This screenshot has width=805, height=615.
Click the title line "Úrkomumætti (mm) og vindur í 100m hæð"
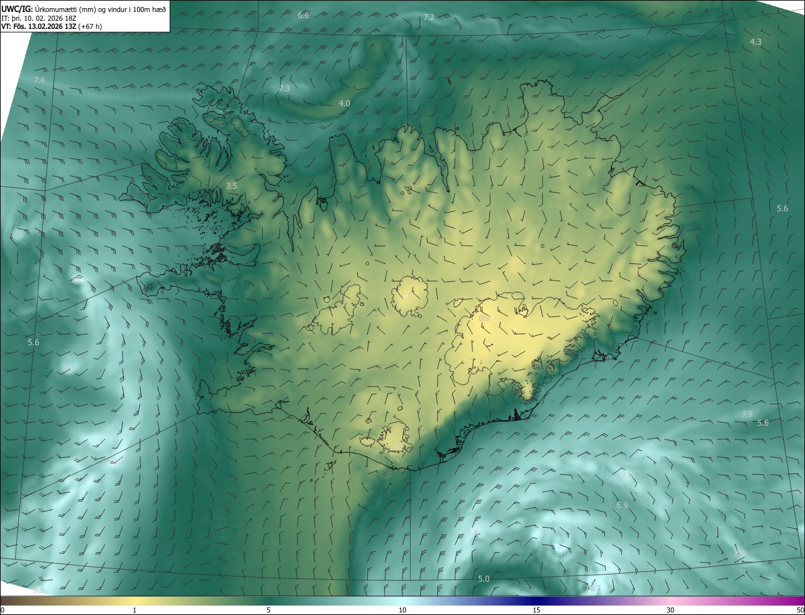(101, 9)
